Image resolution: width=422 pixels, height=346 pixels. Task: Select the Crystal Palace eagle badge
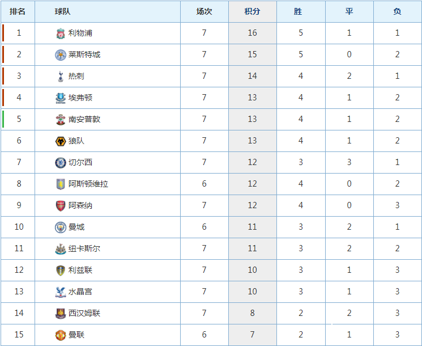click(x=61, y=292)
